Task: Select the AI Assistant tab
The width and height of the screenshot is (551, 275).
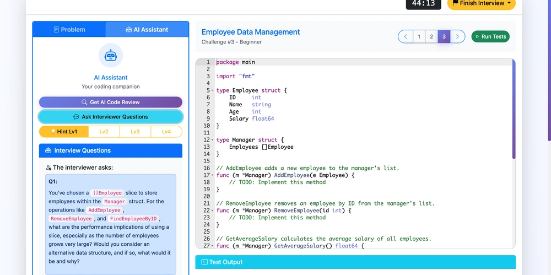Action: (147, 30)
